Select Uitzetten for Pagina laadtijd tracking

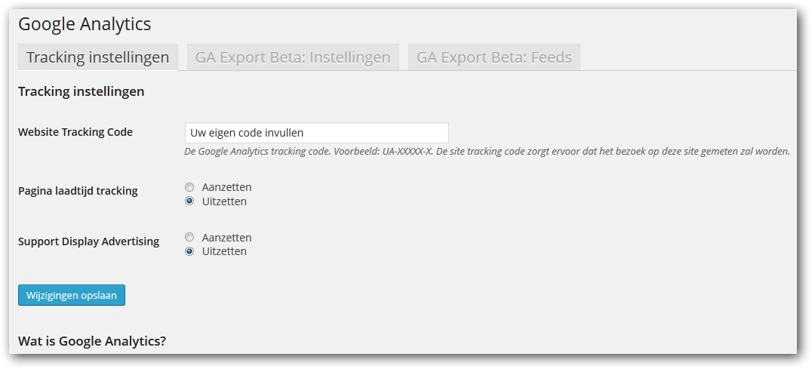[189, 201]
